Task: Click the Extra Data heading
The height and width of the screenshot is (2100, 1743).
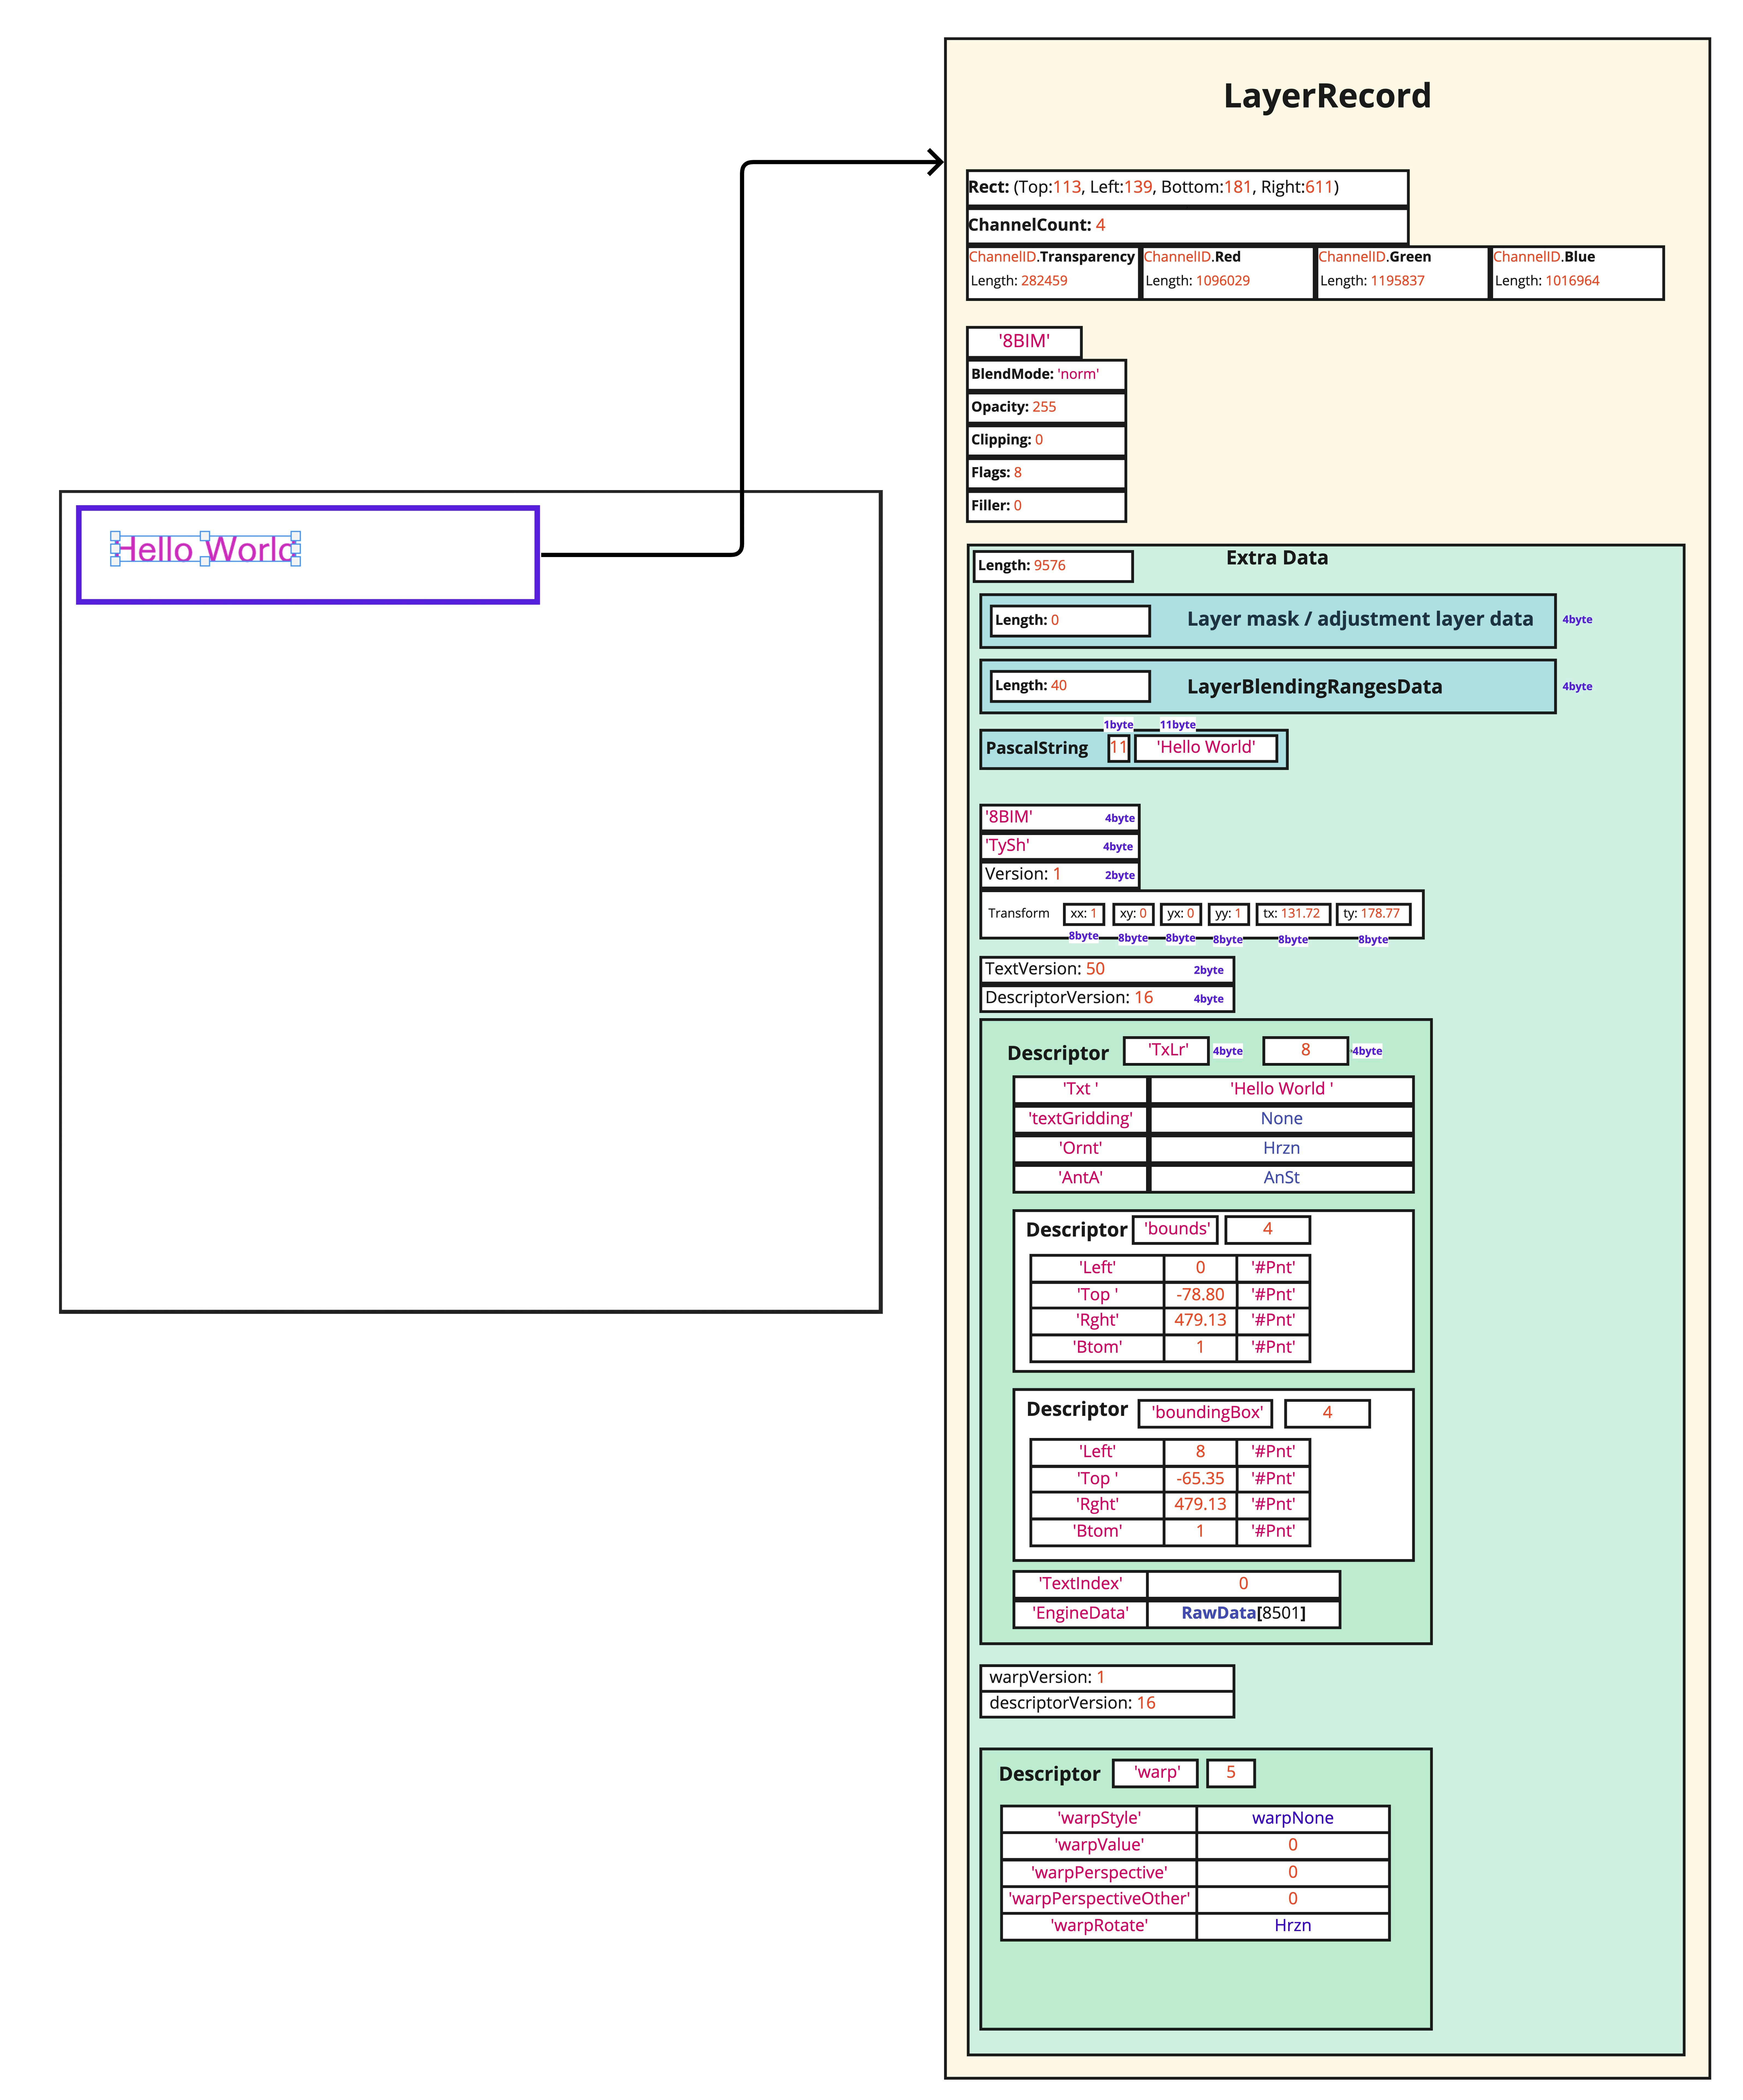Action: point(1277,558)
